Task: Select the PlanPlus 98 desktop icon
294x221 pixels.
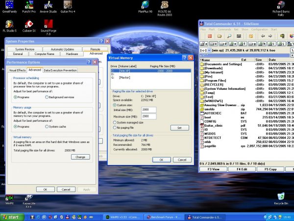Action: [x=145, y=6]
